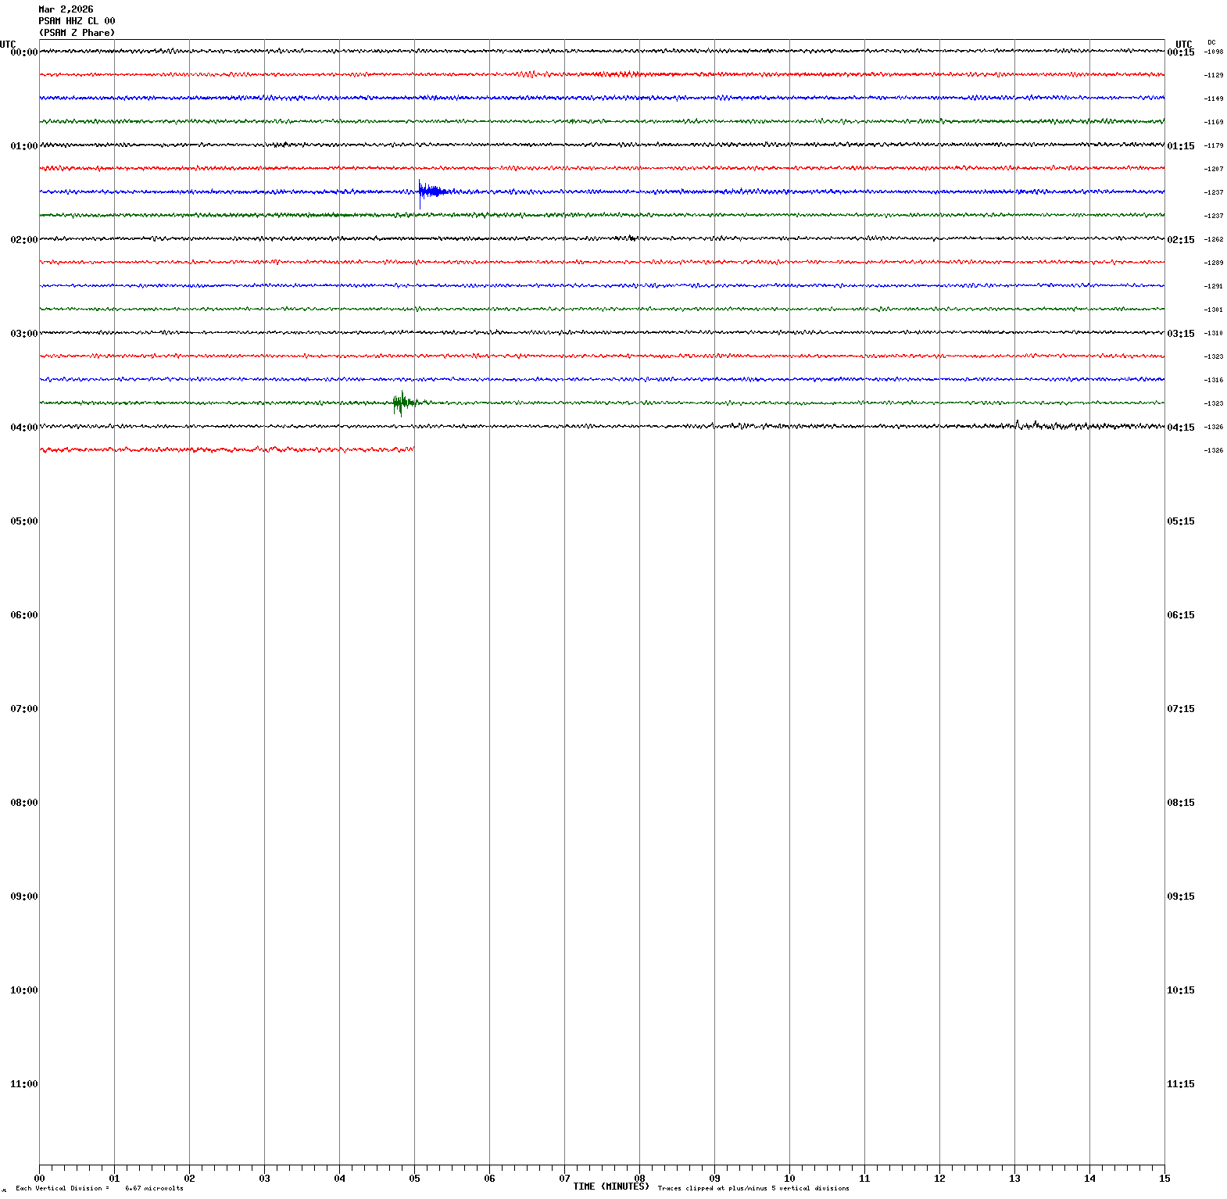Select the left-side 05:00 hour label
The height and width of the screenshot is (1199, 1227).
pyautogui.click(x=23, y=521)
